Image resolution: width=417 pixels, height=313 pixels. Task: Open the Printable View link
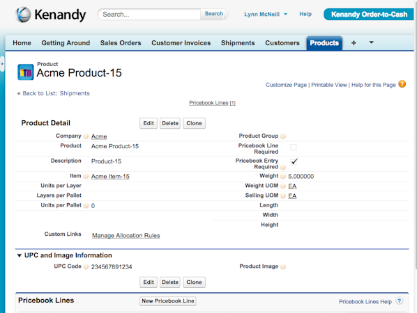[329, 85]
